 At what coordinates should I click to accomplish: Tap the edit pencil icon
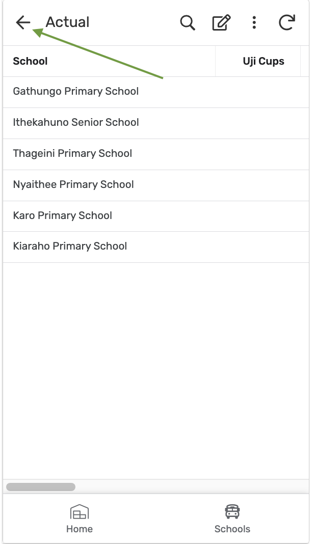tap(221, 22)
